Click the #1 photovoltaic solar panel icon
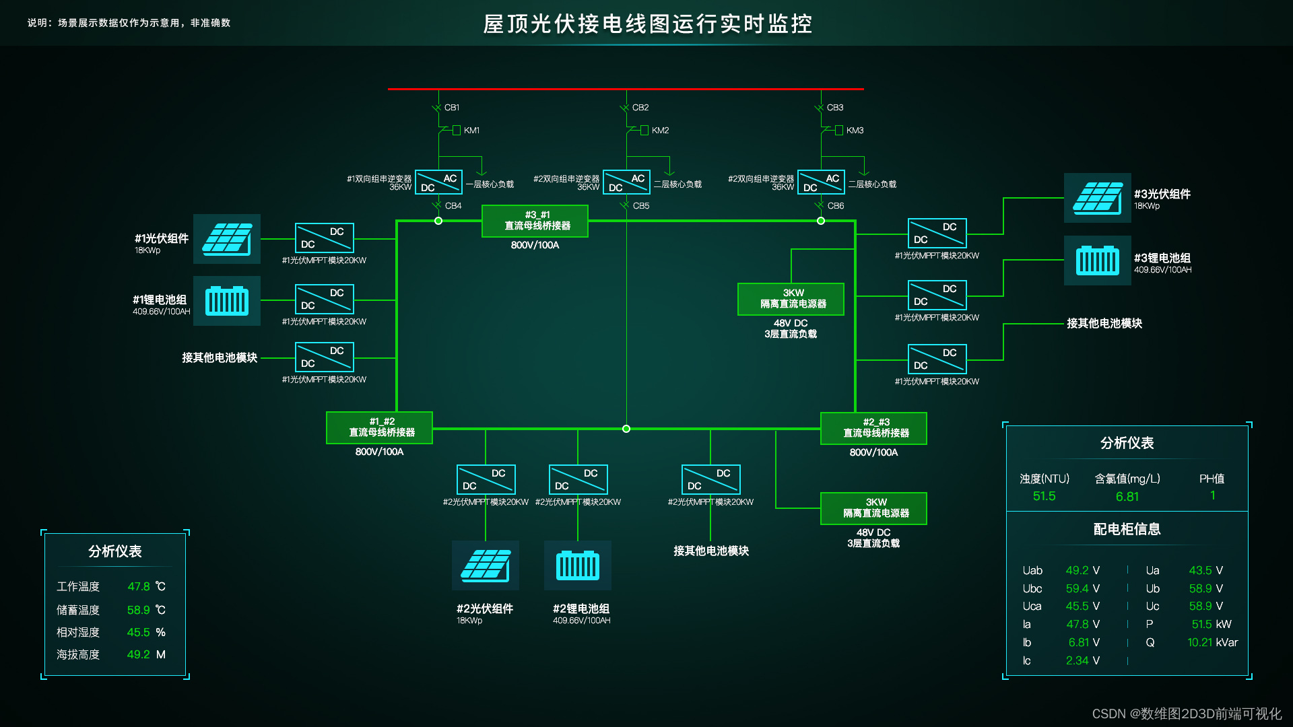Viewport: 1293px width, 727px height. click(x=227, y=239)
